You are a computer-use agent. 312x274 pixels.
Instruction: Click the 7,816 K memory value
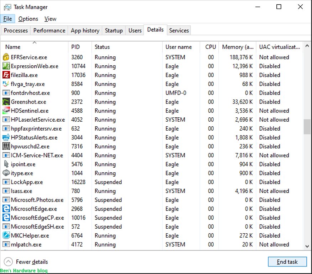(244, 155)
